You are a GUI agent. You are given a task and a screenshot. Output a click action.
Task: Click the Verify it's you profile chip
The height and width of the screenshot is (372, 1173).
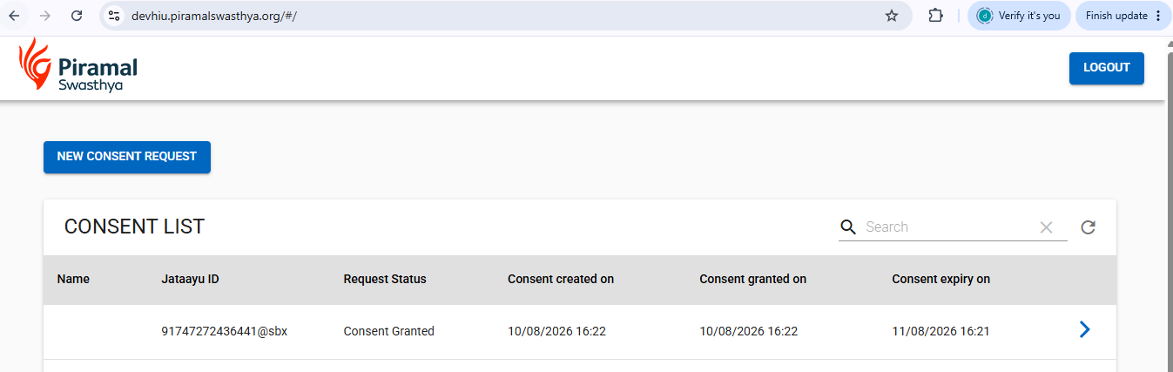1019,16
